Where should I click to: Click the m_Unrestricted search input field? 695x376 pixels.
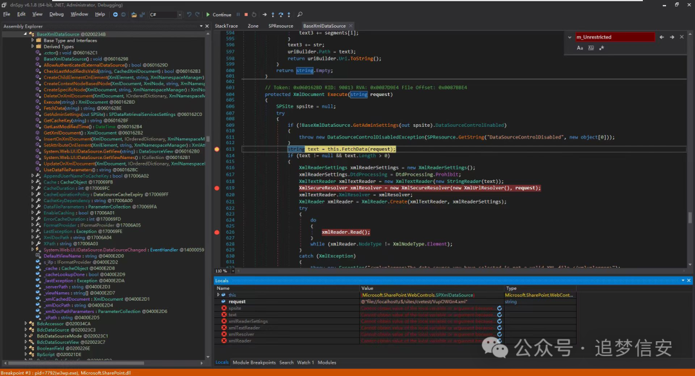(x=613, y=37)
